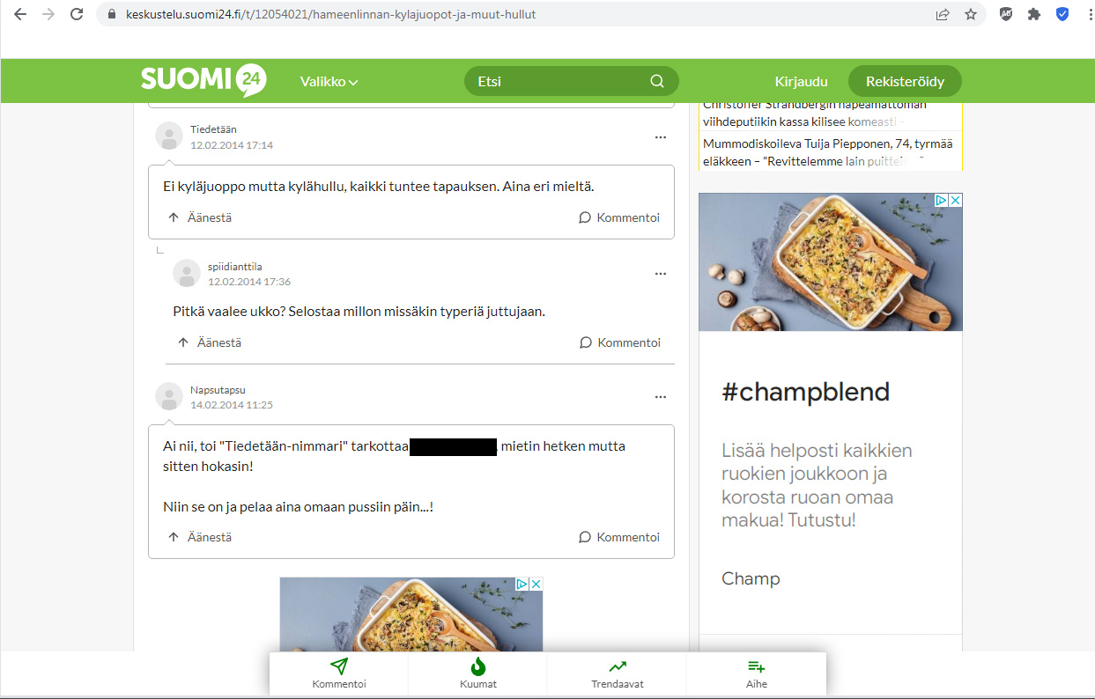This screenshot has height=699, width=1095.
Task: Open the #champblend ad headline
Action: coord(806,392)
